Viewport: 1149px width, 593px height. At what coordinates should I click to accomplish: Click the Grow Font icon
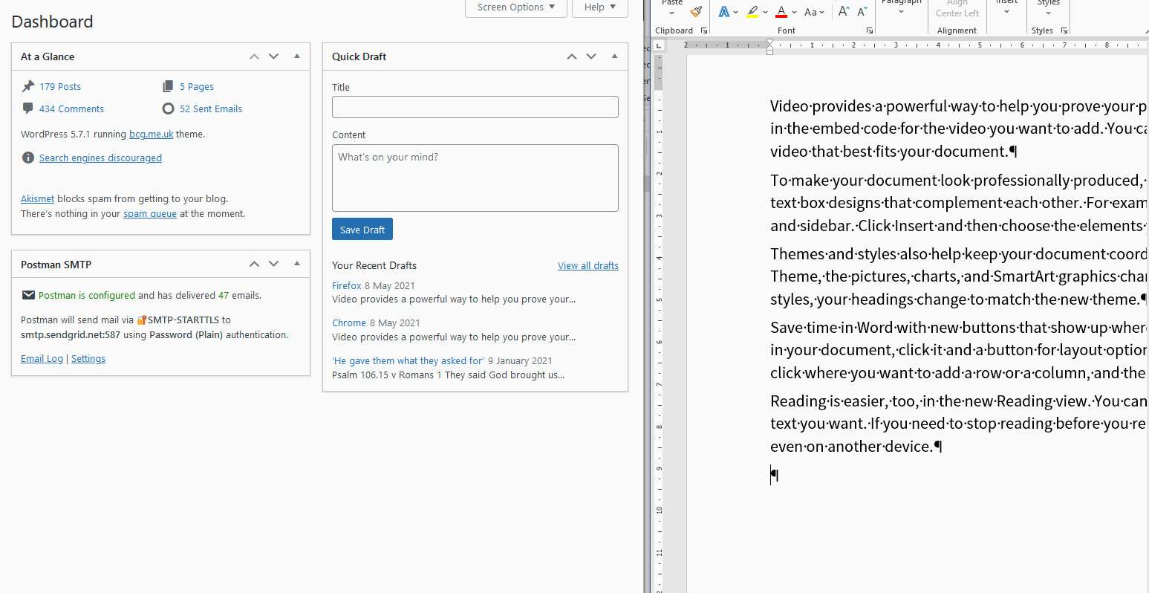(x=843, y=10)
